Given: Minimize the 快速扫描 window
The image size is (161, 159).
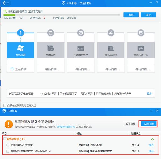Looking at the screenshot, I should coord(151,2).
